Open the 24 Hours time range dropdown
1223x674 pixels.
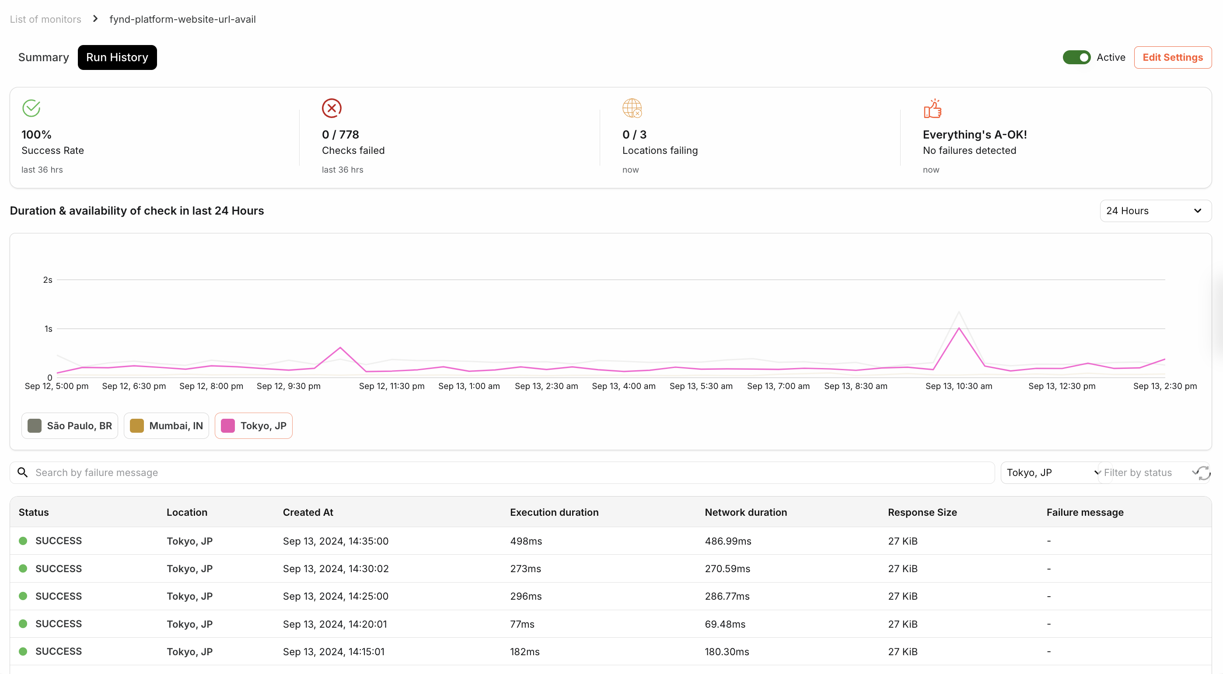click(1156, 211)
